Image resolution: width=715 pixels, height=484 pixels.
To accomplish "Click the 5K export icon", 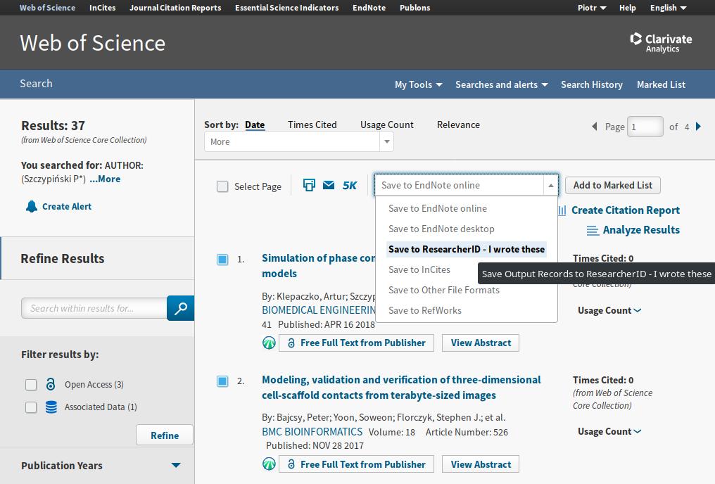I will [350, 186].
